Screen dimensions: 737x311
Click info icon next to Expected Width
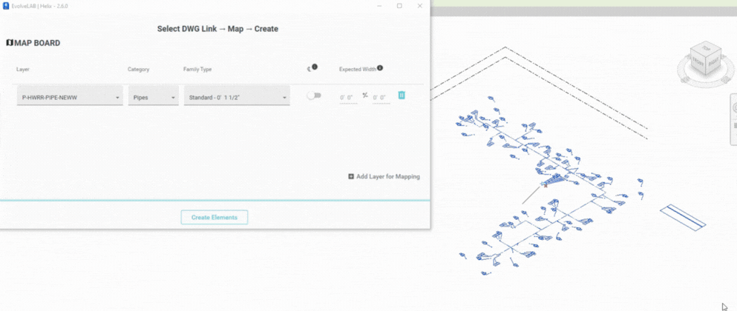click(x=380, y=68)
